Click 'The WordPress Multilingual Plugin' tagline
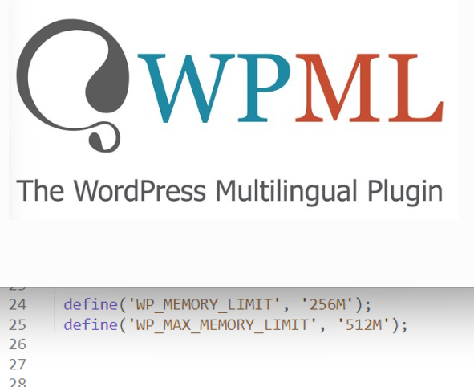The image size is (474, 387). (229, 193)
